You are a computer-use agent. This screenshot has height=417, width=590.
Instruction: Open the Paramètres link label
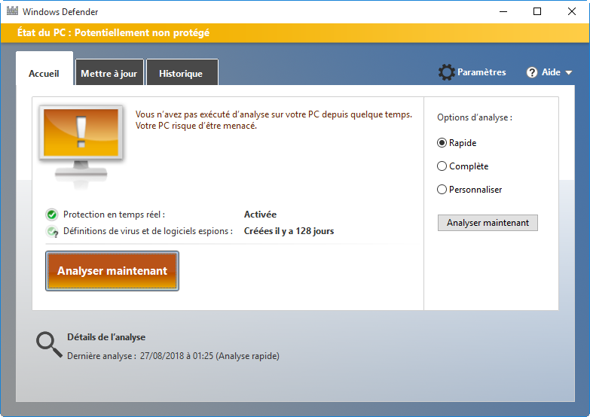point(481,72)
